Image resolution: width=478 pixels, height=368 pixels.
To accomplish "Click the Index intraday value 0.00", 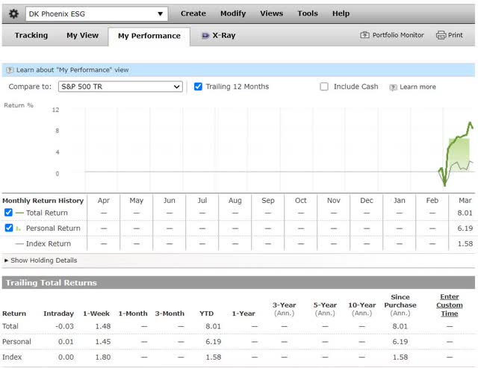I will tap(66, 357).
